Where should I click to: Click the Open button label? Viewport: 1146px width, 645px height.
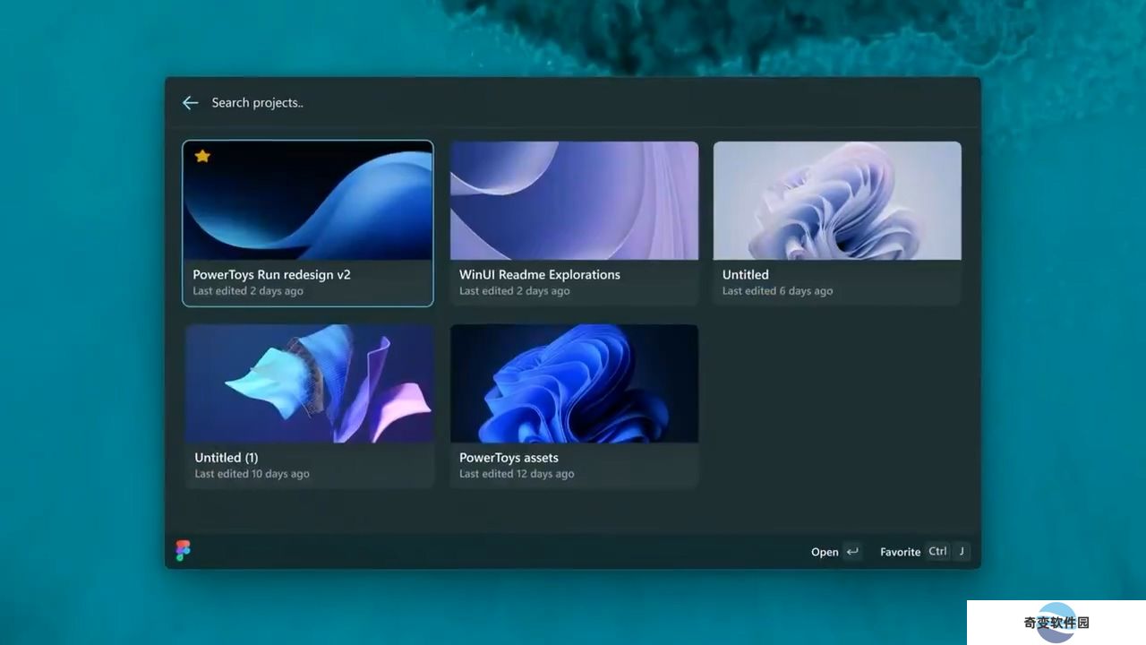tap(825, 552)
